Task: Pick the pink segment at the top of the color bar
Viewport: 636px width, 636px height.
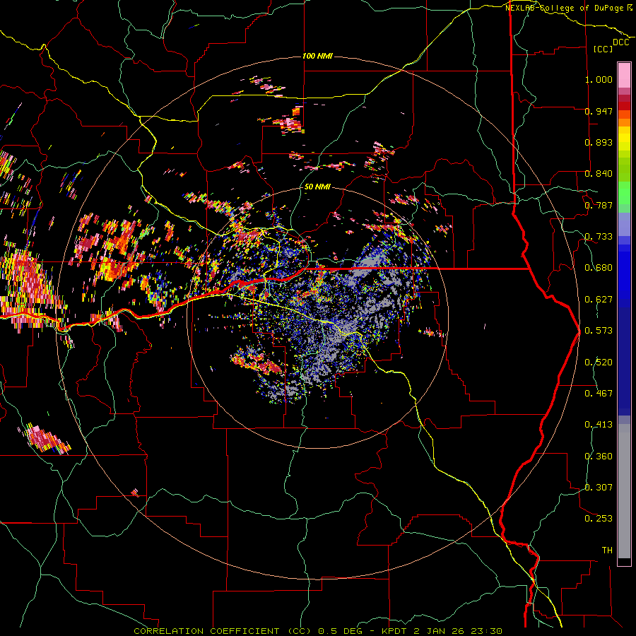Action: pos(624,76)
